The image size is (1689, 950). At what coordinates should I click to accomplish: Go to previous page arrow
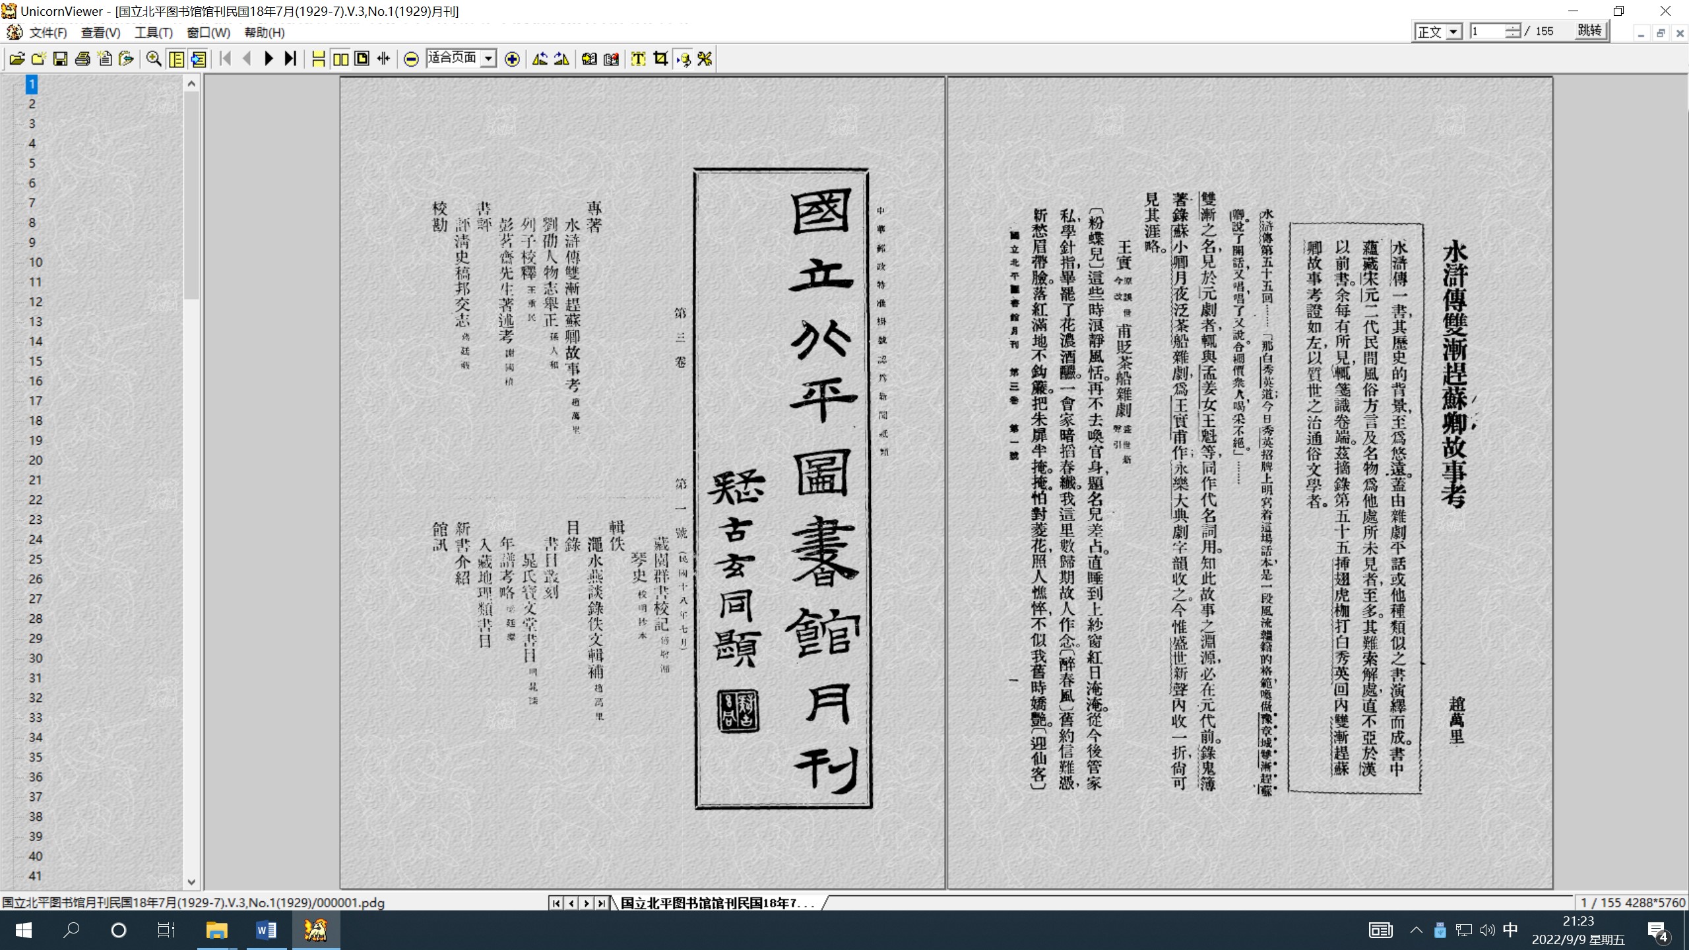point(247,59)
